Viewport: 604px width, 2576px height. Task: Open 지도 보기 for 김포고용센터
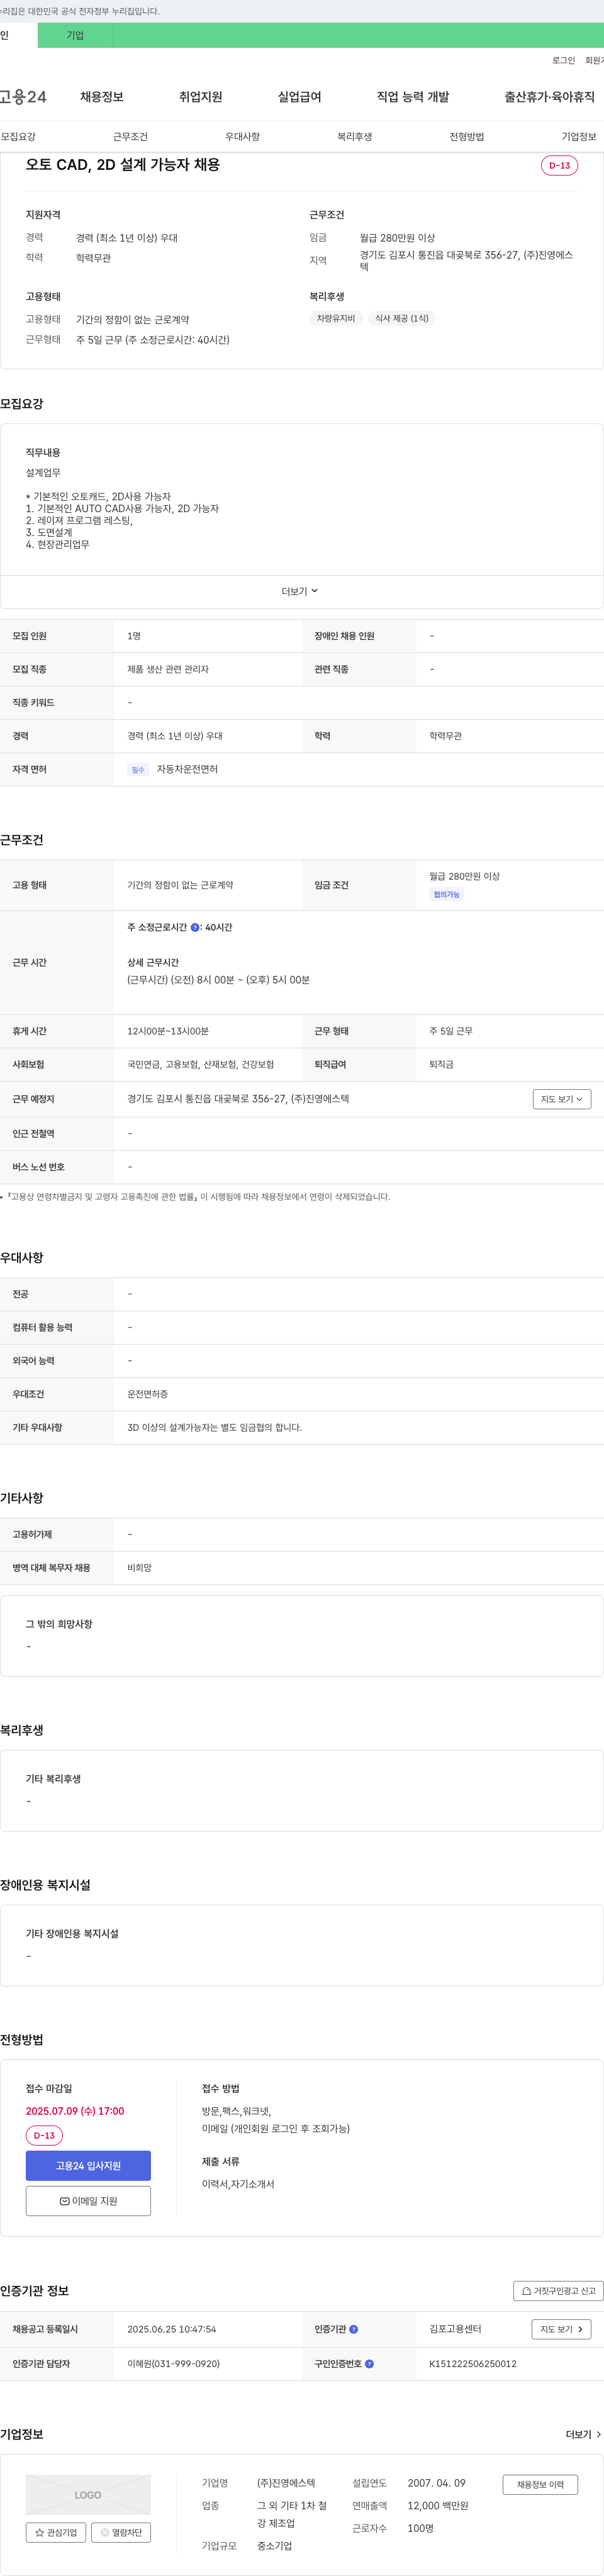(561, 2329)
